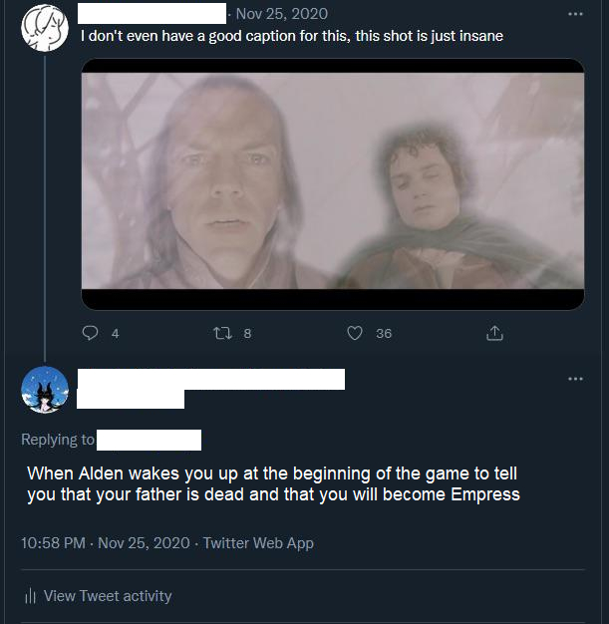Click the reply speech bubble icon
Viewport: 609px width, 624px height.
point(90,334)
